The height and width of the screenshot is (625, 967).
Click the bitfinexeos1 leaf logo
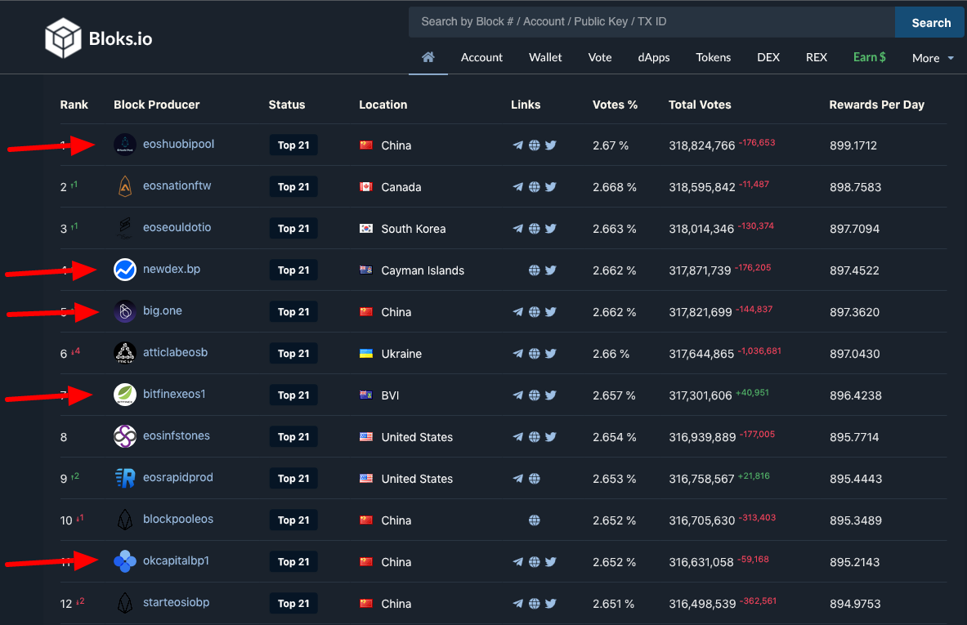pyautogui.click(x=125, y=395)
